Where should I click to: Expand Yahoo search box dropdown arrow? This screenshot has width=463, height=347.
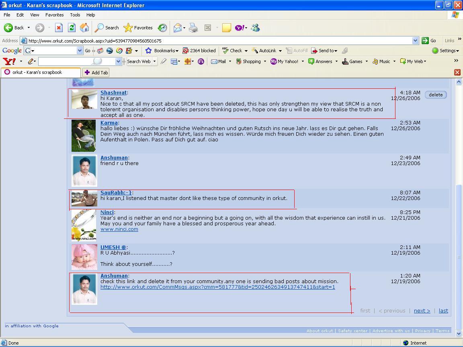point(119,61)
